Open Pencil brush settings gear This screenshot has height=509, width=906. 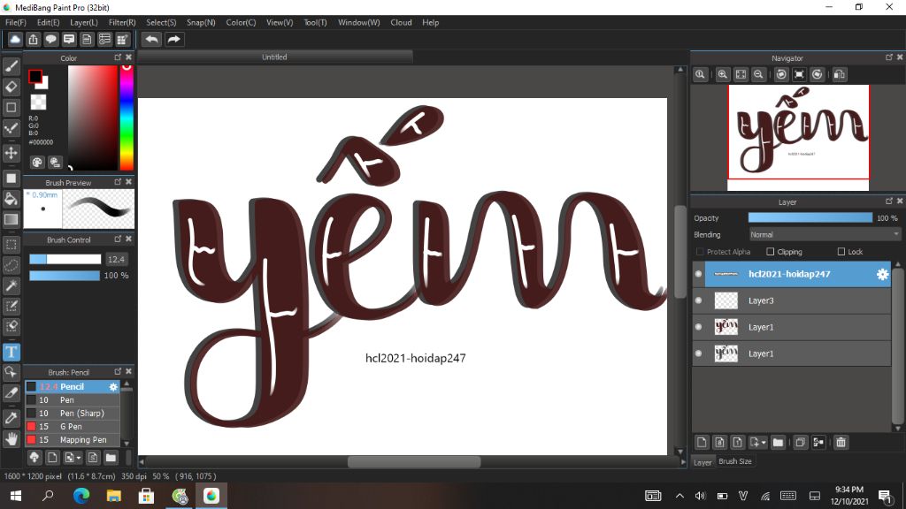(113, 387)
